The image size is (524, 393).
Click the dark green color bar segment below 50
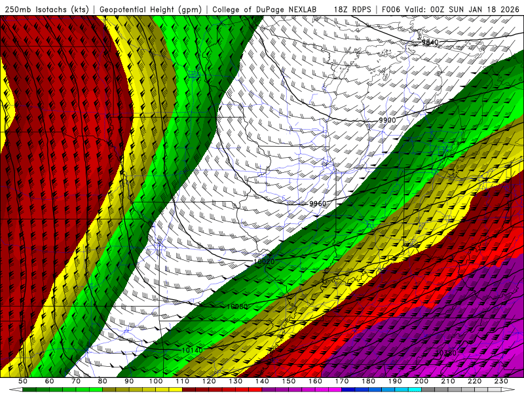[29, 390]
